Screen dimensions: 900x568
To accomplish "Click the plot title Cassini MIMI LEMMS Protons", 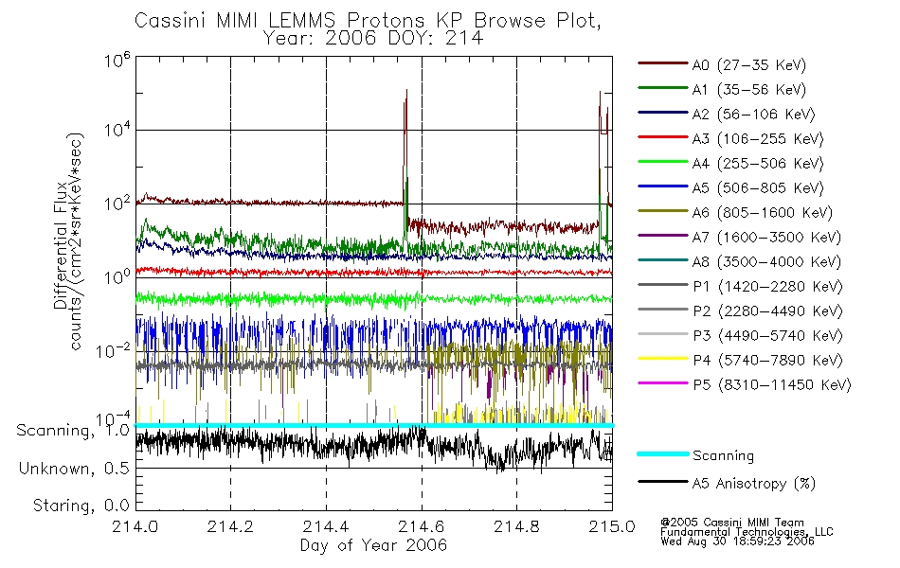I will click(x=279, y=21).
